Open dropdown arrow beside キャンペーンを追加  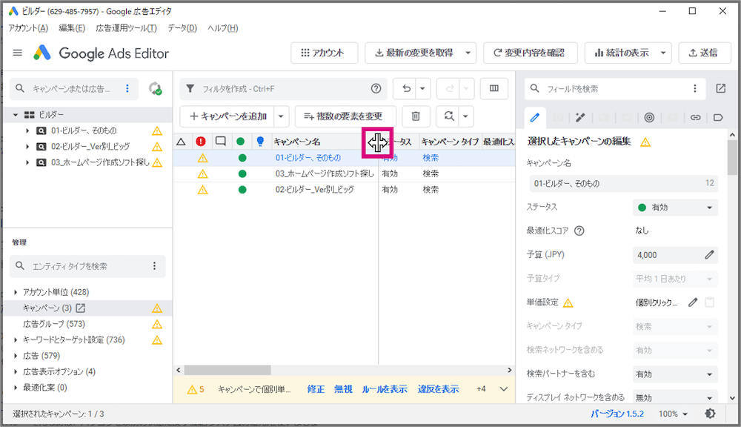coord(281,116)
